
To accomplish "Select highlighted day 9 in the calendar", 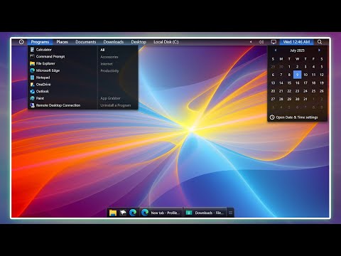I will click(298, 75).
